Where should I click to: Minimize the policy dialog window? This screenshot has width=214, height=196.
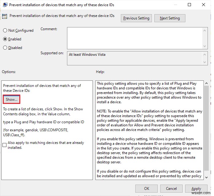176,5
